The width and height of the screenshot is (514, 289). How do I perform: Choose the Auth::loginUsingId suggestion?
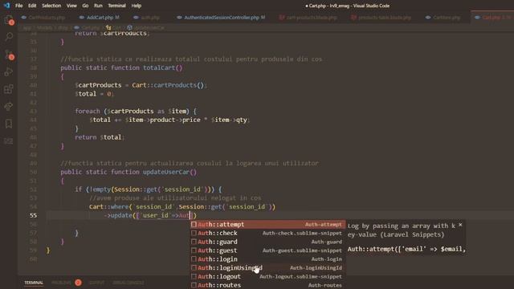point(267,267)
